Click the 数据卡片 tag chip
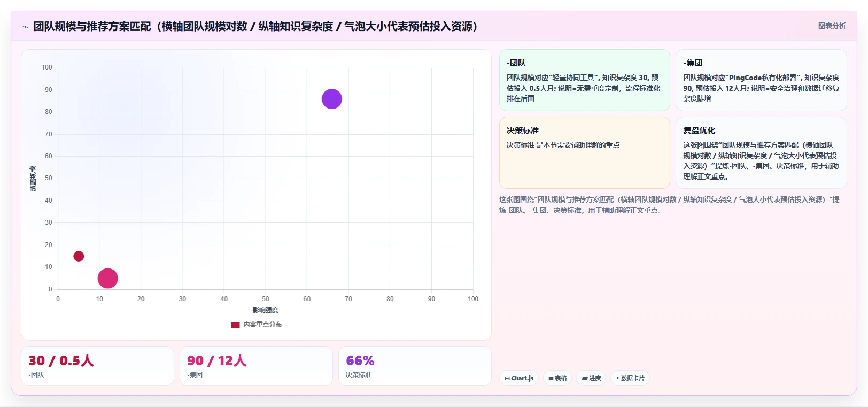 click(630, 378)
